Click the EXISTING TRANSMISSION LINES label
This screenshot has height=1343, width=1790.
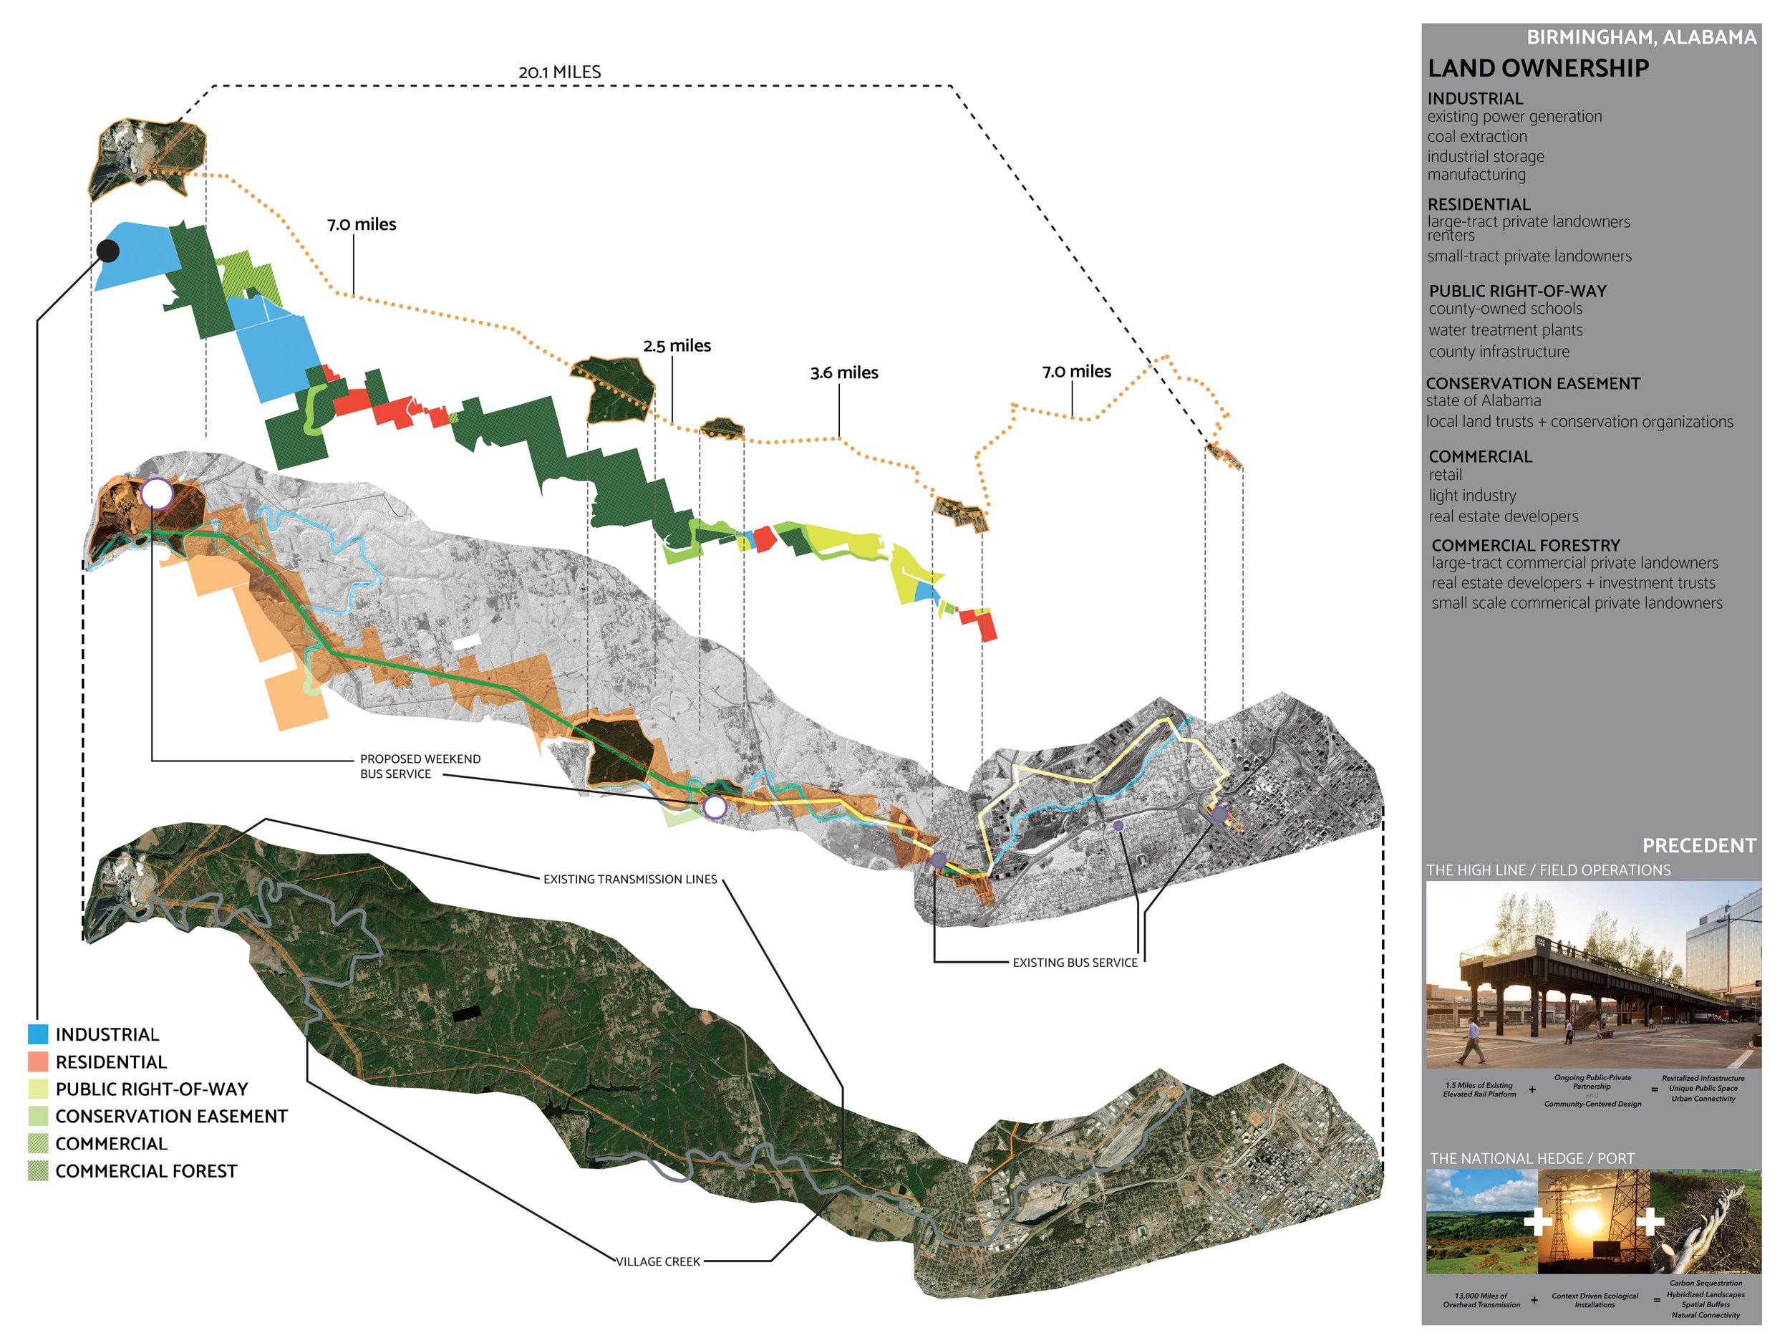click(x=629, y=879)
